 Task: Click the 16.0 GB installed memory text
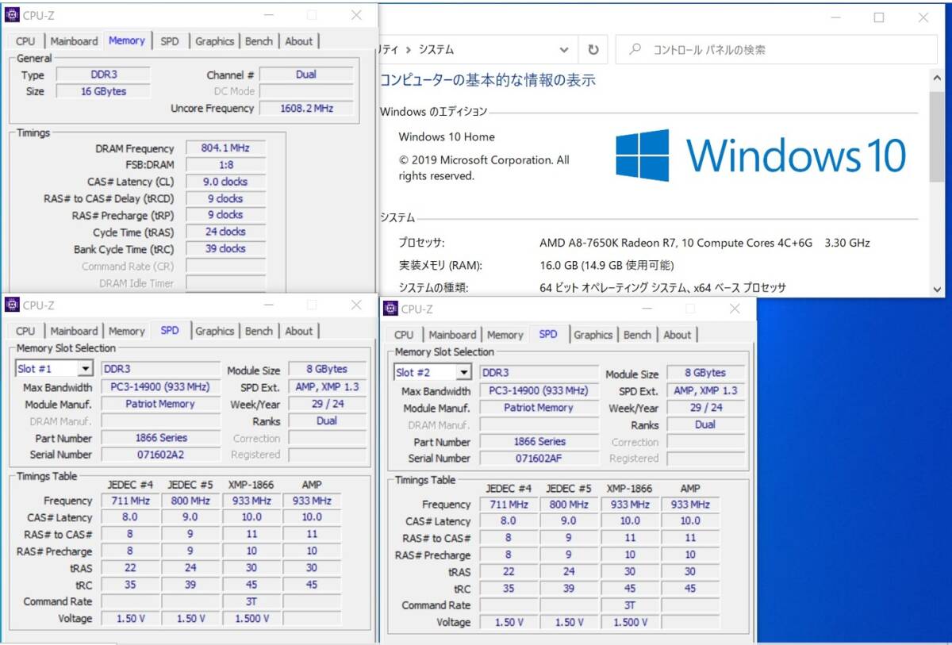click(607, 265)
